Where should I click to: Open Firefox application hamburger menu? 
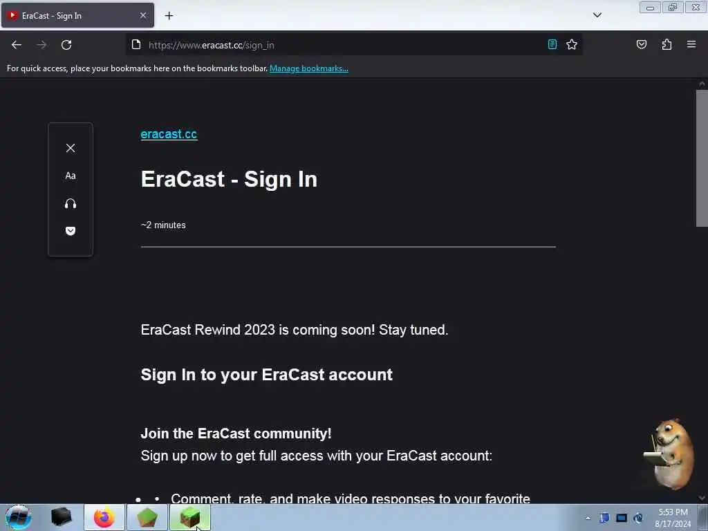coord(691,44)
